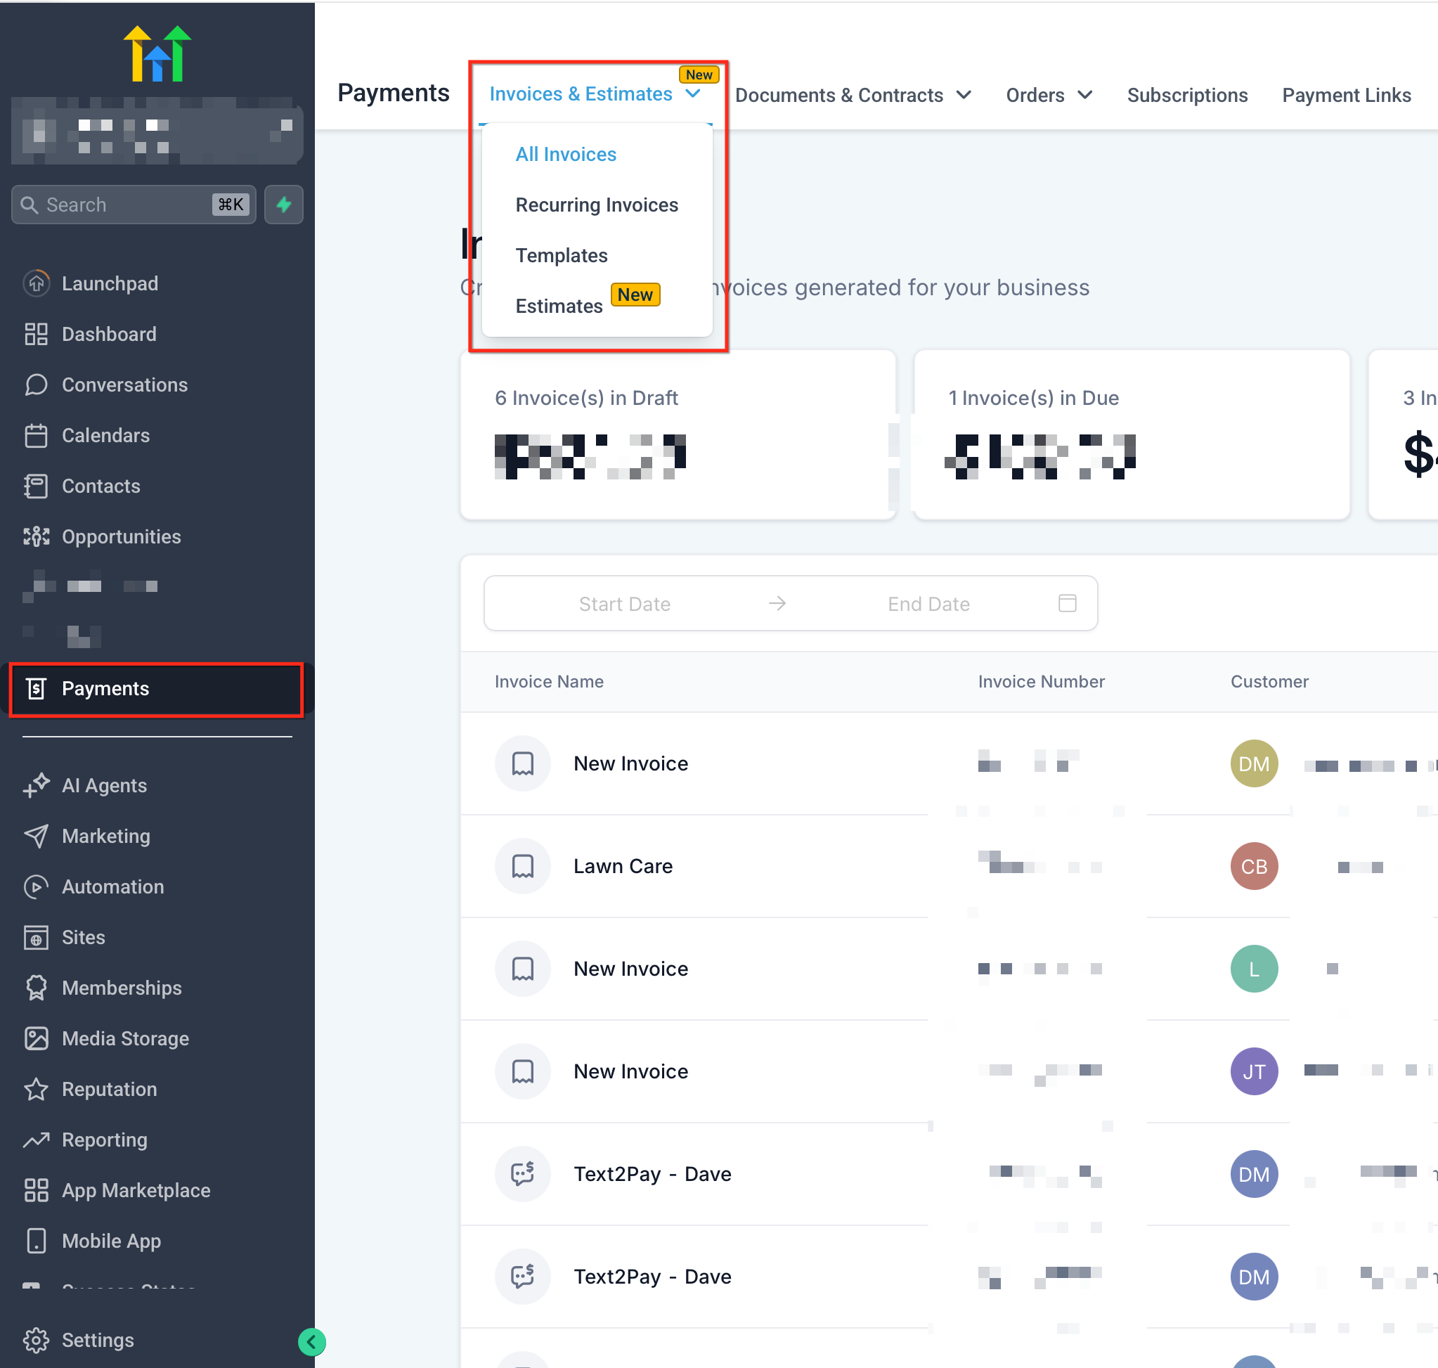Select Recurring Invoices from the menu

(x=596, y=205)
